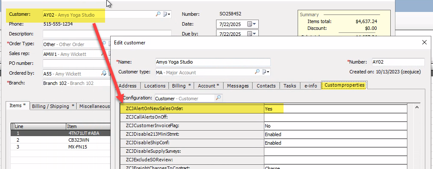Click the Name field with Amys Yoga Studio
This screenshot has width=433, height=169.
213,62
